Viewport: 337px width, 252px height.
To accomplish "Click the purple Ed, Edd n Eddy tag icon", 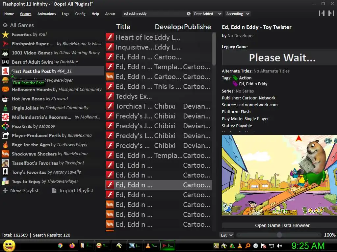I will point(235,84).
